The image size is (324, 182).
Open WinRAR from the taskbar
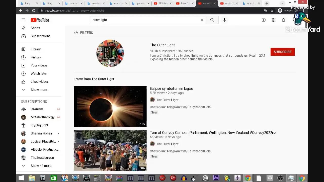[119, 178]
